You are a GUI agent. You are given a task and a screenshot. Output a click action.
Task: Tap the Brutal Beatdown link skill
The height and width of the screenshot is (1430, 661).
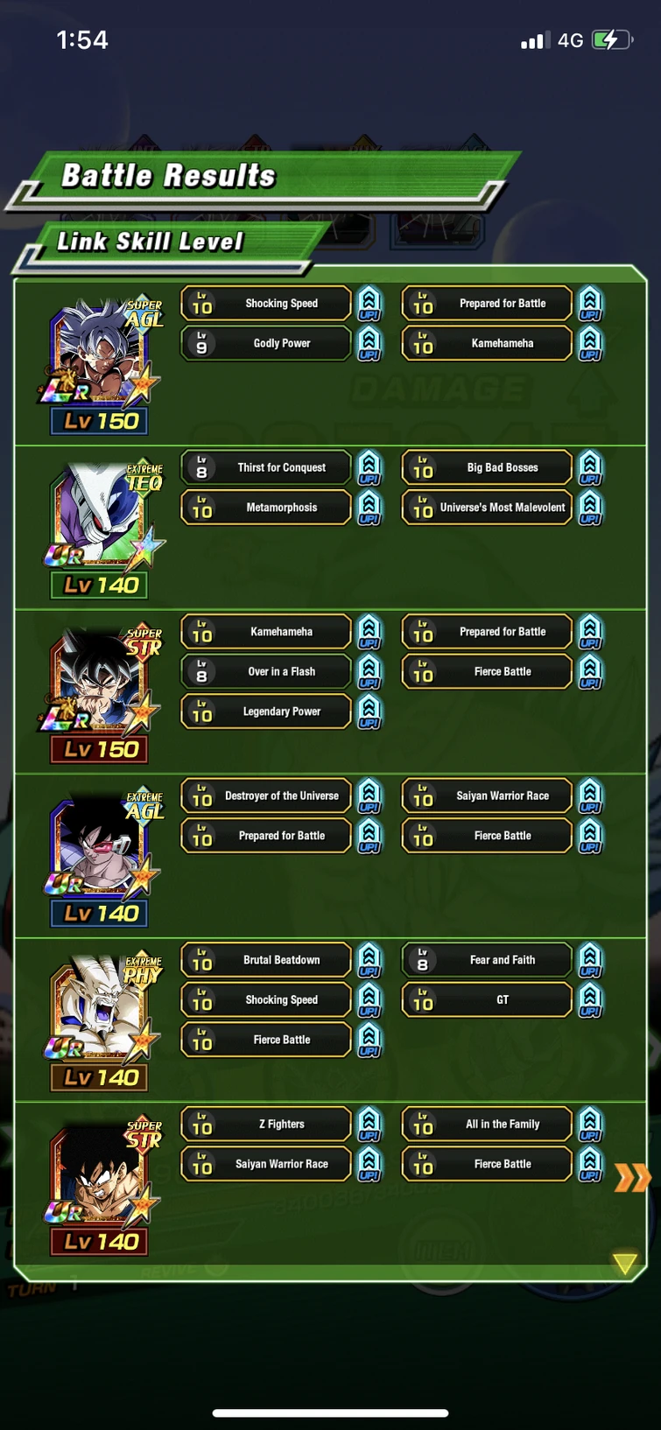coord(266,960)
